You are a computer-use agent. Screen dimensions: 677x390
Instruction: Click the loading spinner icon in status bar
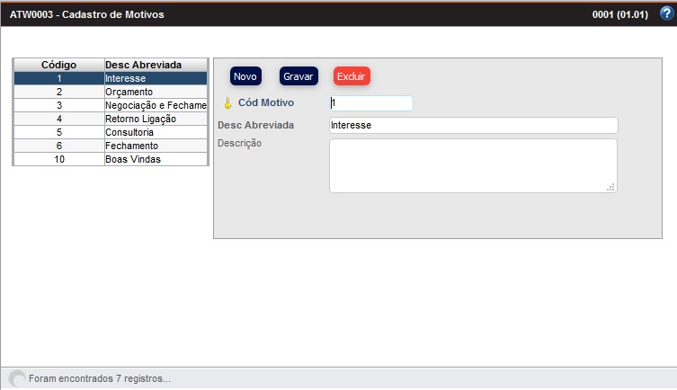tap(16, 378)
